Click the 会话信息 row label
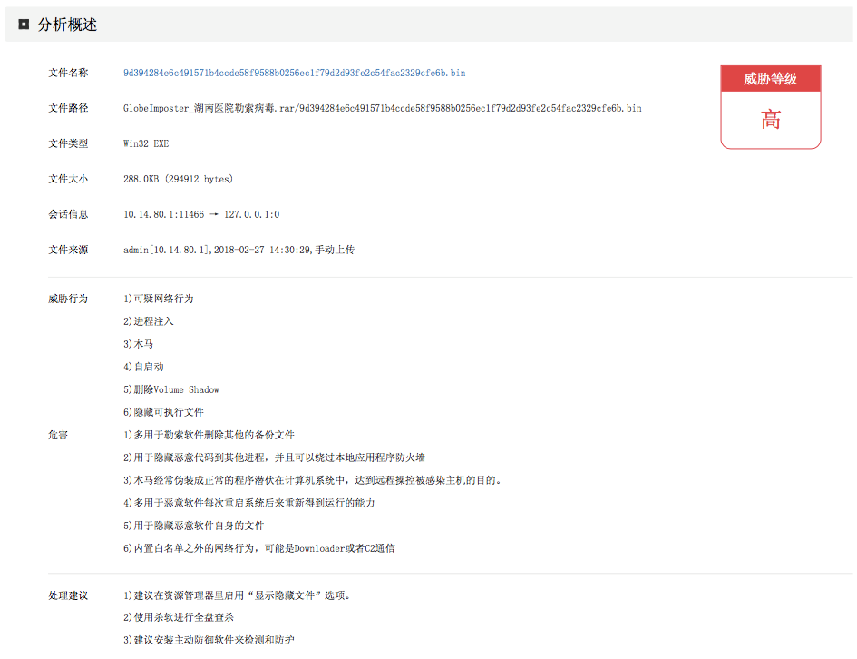Screen dimensions: 857x659 [x=68, y=214]
